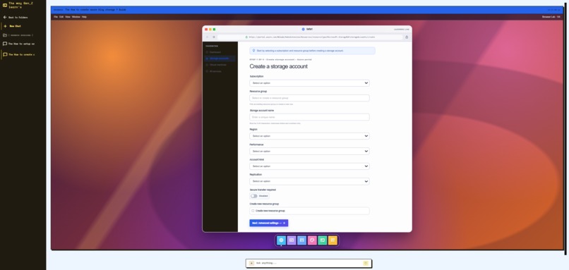Open the Window menu
The height and width of the screenshot is (270, 569).
[76, 17]
